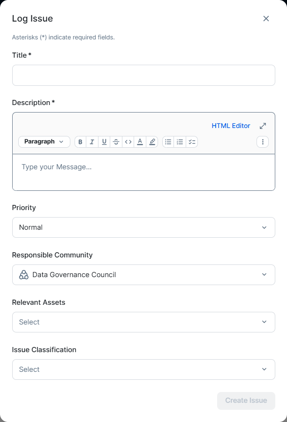Select the text highlight marker tool
Image resolution: width=287 pixels, height=422 pixels.
click(152, 142)
